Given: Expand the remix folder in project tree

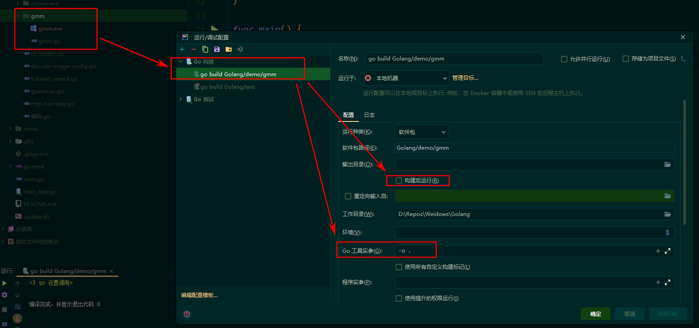Looking at the screenshot, I should (x=10, y=129).
